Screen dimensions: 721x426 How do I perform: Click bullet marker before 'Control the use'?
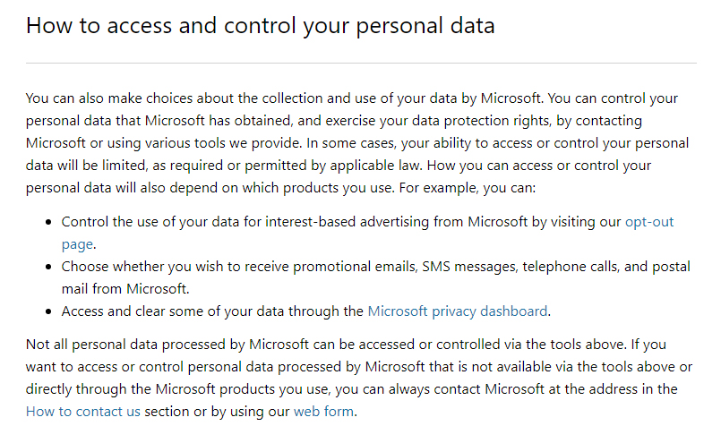[x=48, y=223]
